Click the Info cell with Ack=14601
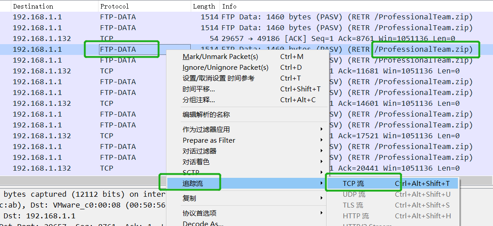Image resolution: width=493 pixels, height=226 pixels. [394, 104]
